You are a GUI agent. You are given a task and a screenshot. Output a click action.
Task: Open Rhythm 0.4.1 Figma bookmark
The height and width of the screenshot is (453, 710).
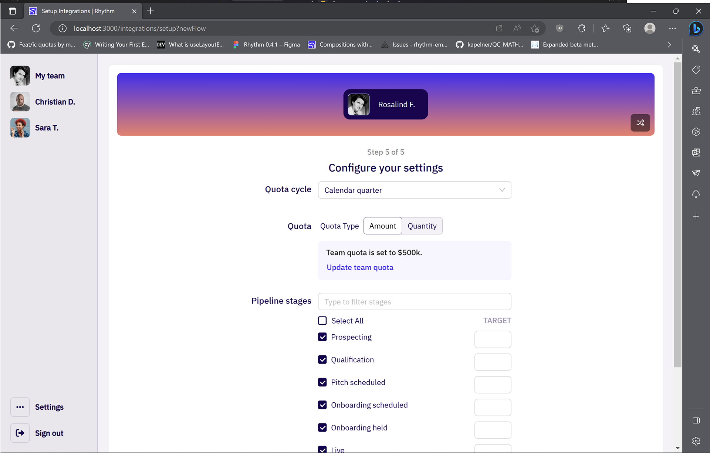267,45
